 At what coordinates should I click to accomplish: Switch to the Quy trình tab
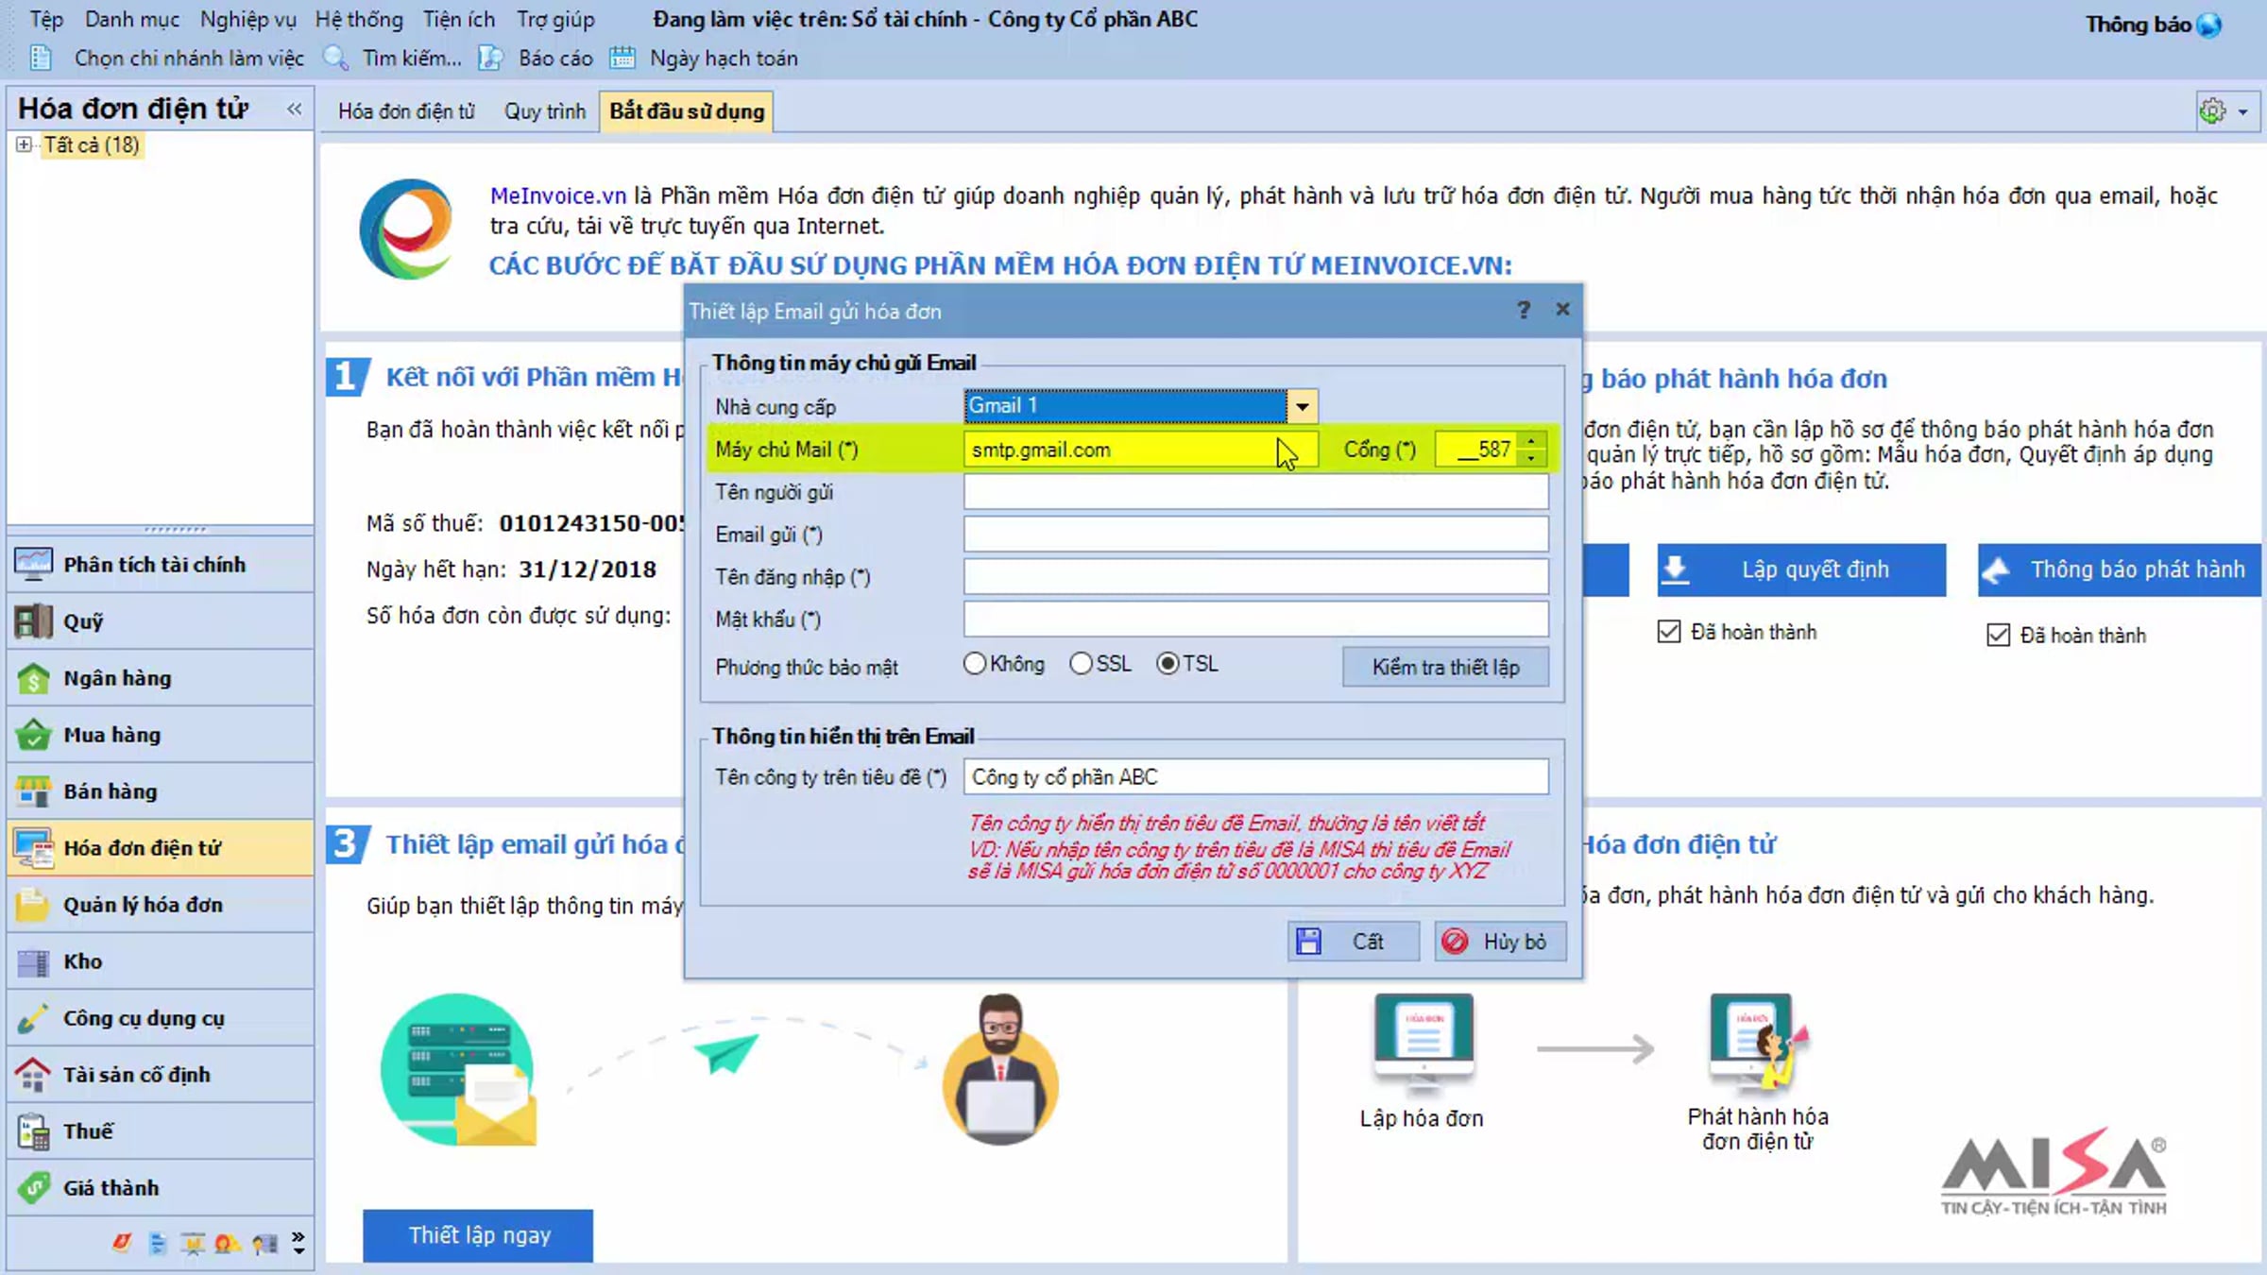(545, 111)
